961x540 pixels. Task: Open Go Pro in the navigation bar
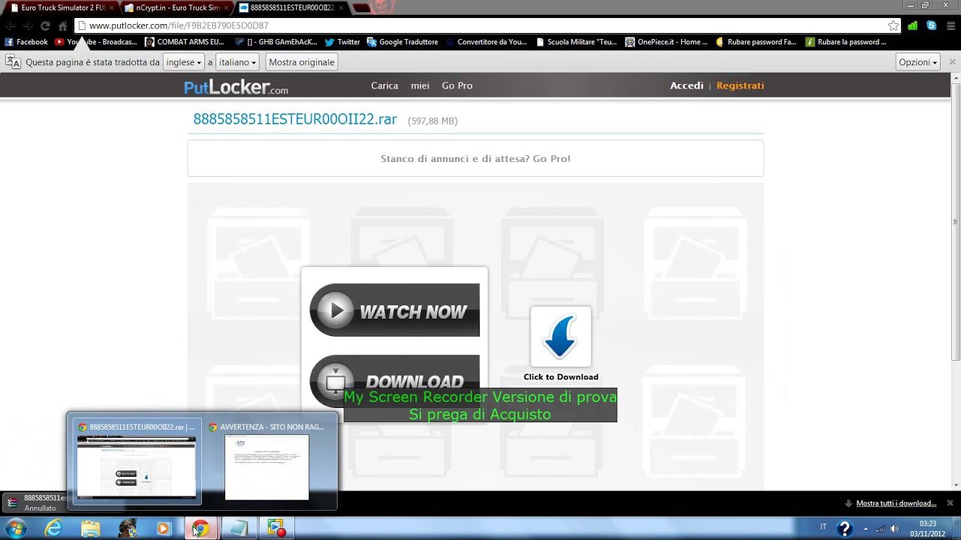point(457,85)
